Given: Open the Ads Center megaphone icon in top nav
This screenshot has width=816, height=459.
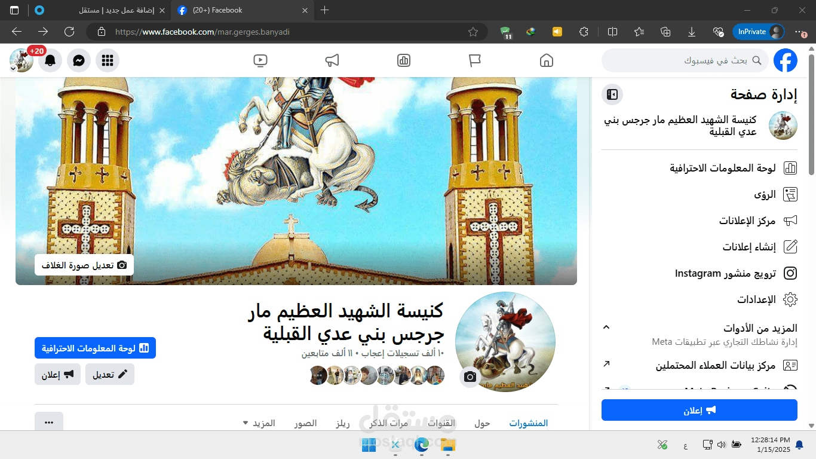Looking at the screenshot, I should tap(332, 60).
